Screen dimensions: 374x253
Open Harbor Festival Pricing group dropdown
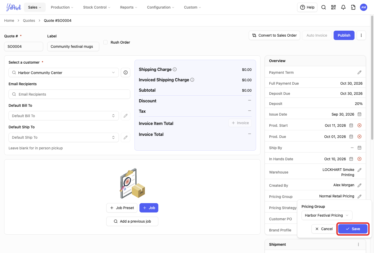point(327,215)
